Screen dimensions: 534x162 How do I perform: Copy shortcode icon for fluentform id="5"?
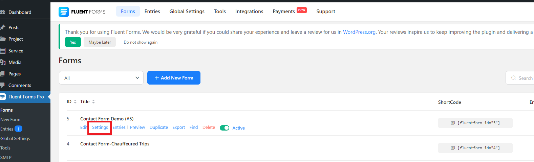[453, 123]
